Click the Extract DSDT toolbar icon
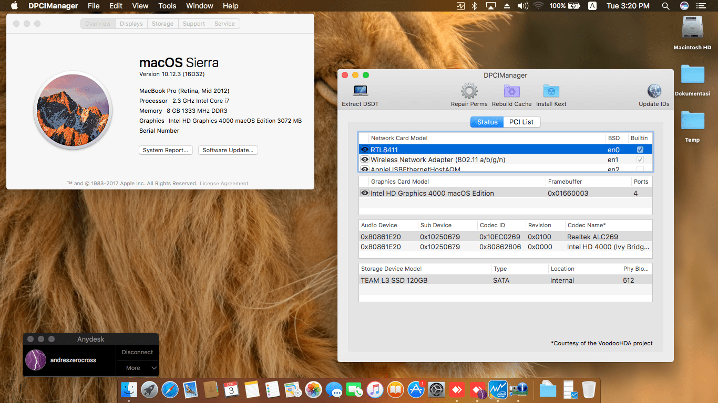The height and width of the screenshot is (403, 718). coord(360,91)
